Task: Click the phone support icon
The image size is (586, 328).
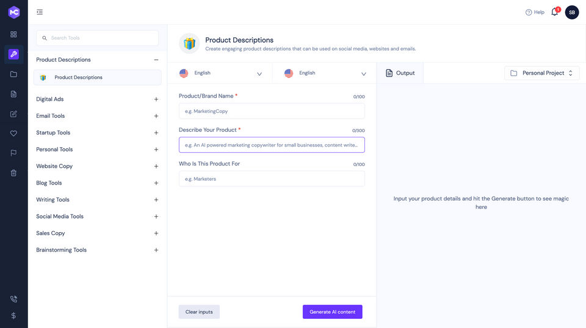Action: (13, 299)
